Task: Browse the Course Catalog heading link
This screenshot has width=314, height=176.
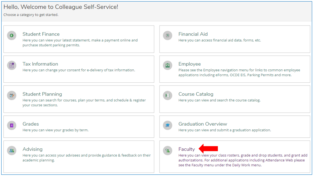Action: [196, 94]
